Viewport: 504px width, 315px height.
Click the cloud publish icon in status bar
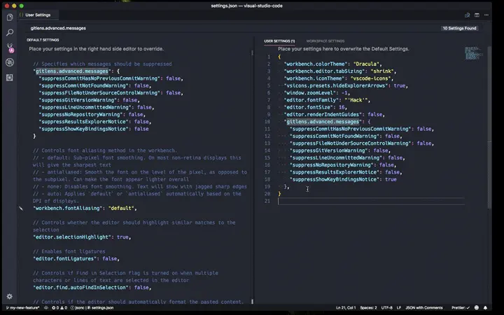pyautogui.click(x=46, y=307)
